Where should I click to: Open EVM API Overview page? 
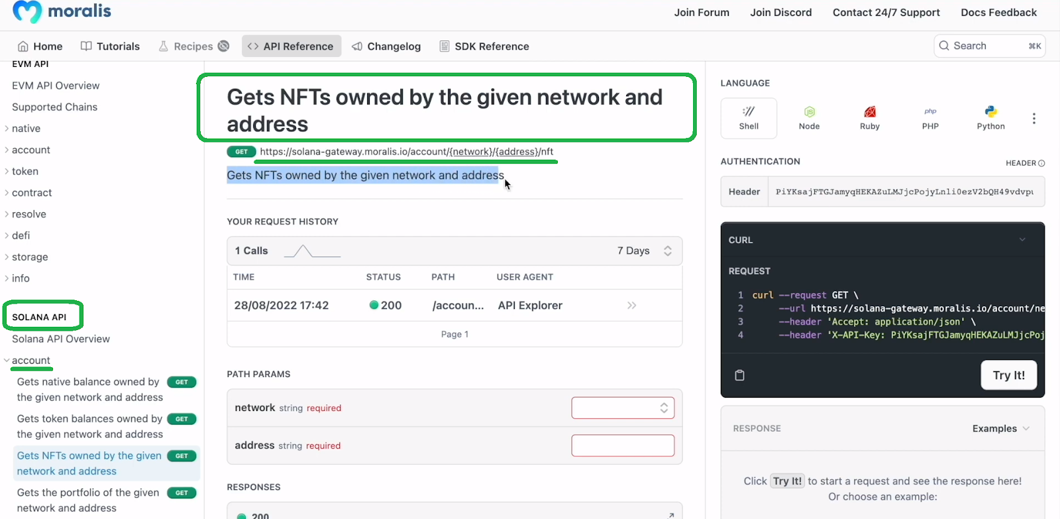pos(56,86)
